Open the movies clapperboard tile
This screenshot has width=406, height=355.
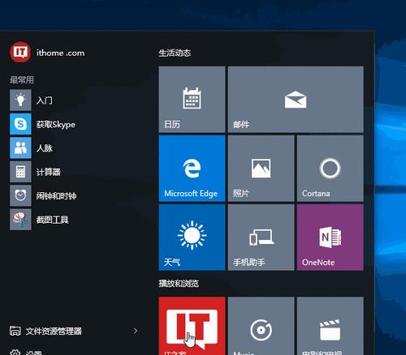(330, 326)
